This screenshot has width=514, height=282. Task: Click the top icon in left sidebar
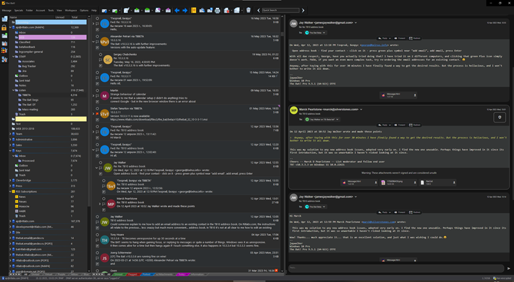tap(4, 19)
